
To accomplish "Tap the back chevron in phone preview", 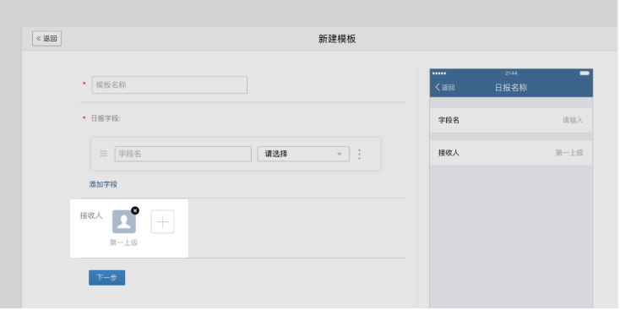I will point(438,87).
